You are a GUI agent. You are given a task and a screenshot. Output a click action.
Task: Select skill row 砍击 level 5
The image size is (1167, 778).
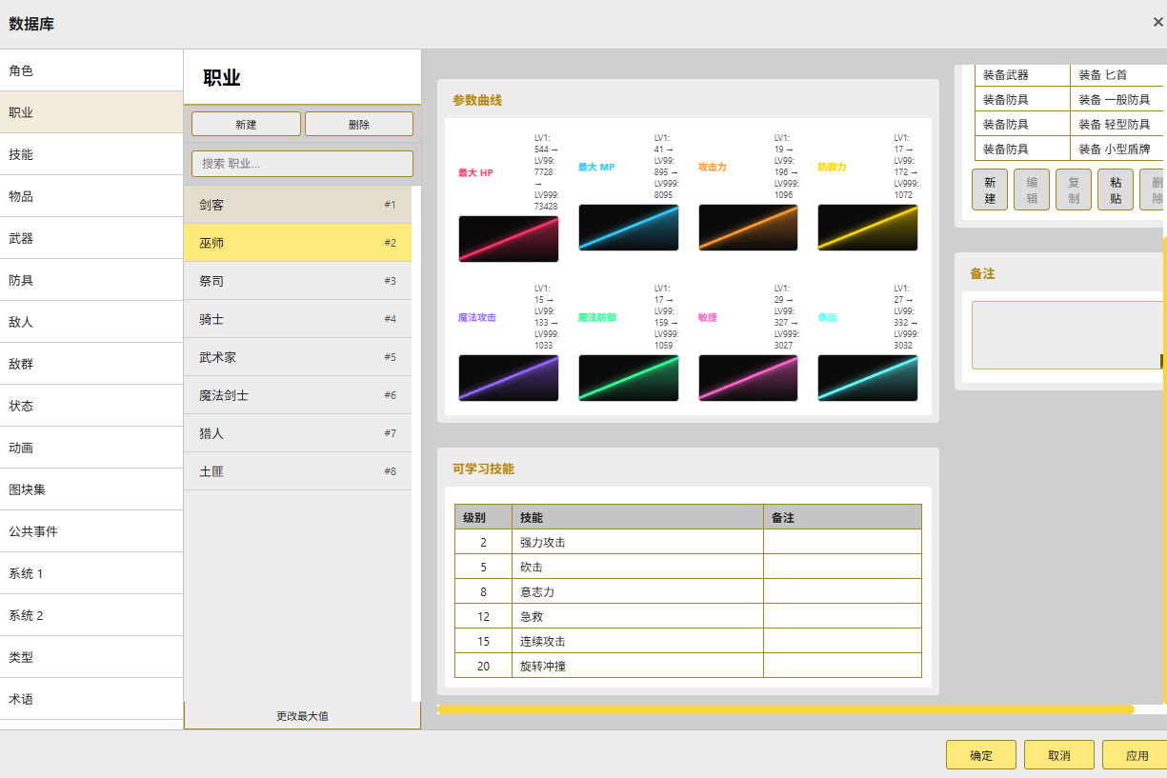click(688, 567)
